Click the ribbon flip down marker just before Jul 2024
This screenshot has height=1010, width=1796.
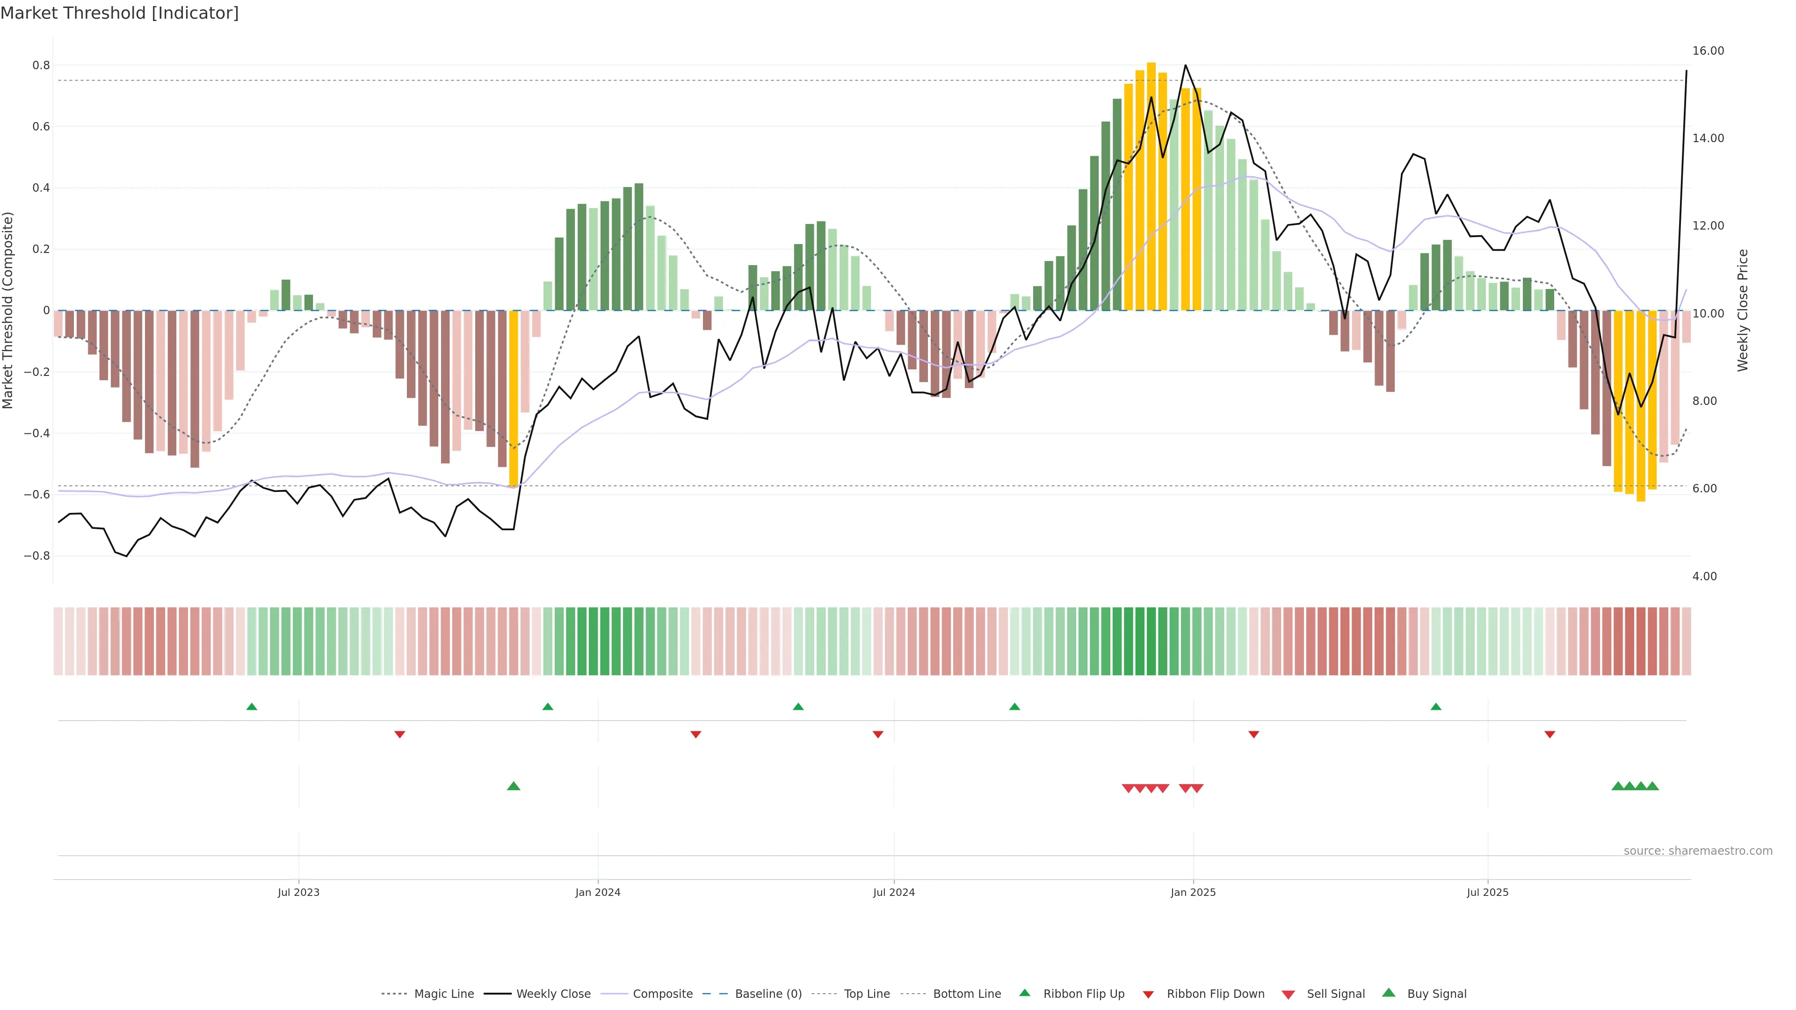point(878,735)
